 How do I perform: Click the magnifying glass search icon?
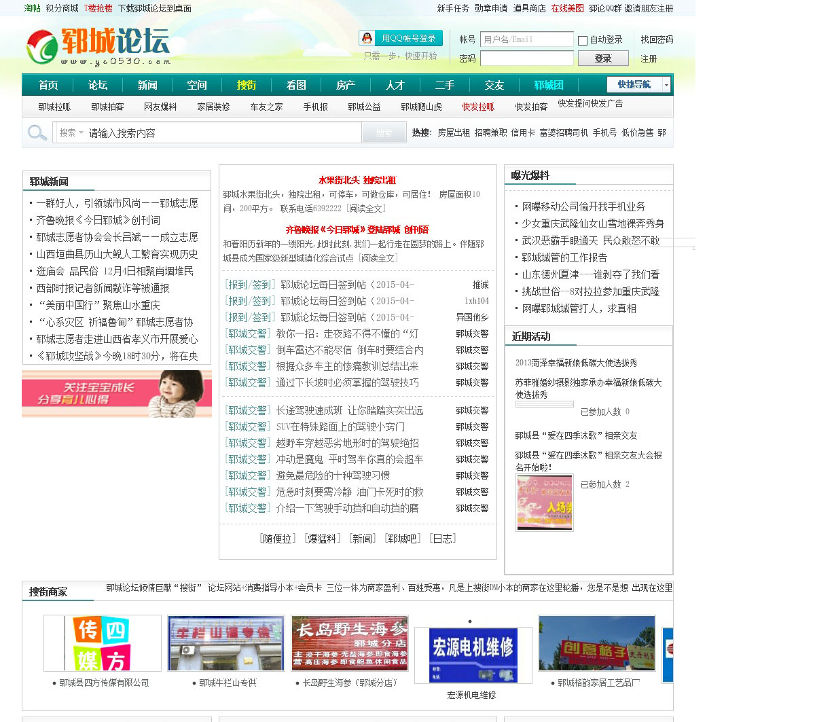click(x=37, y=132)
